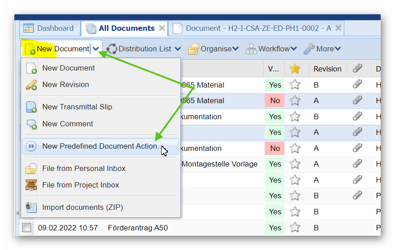395x250 pixels.
Task: Toggle favorite star in first kumentation row
Action: [295, 117]
